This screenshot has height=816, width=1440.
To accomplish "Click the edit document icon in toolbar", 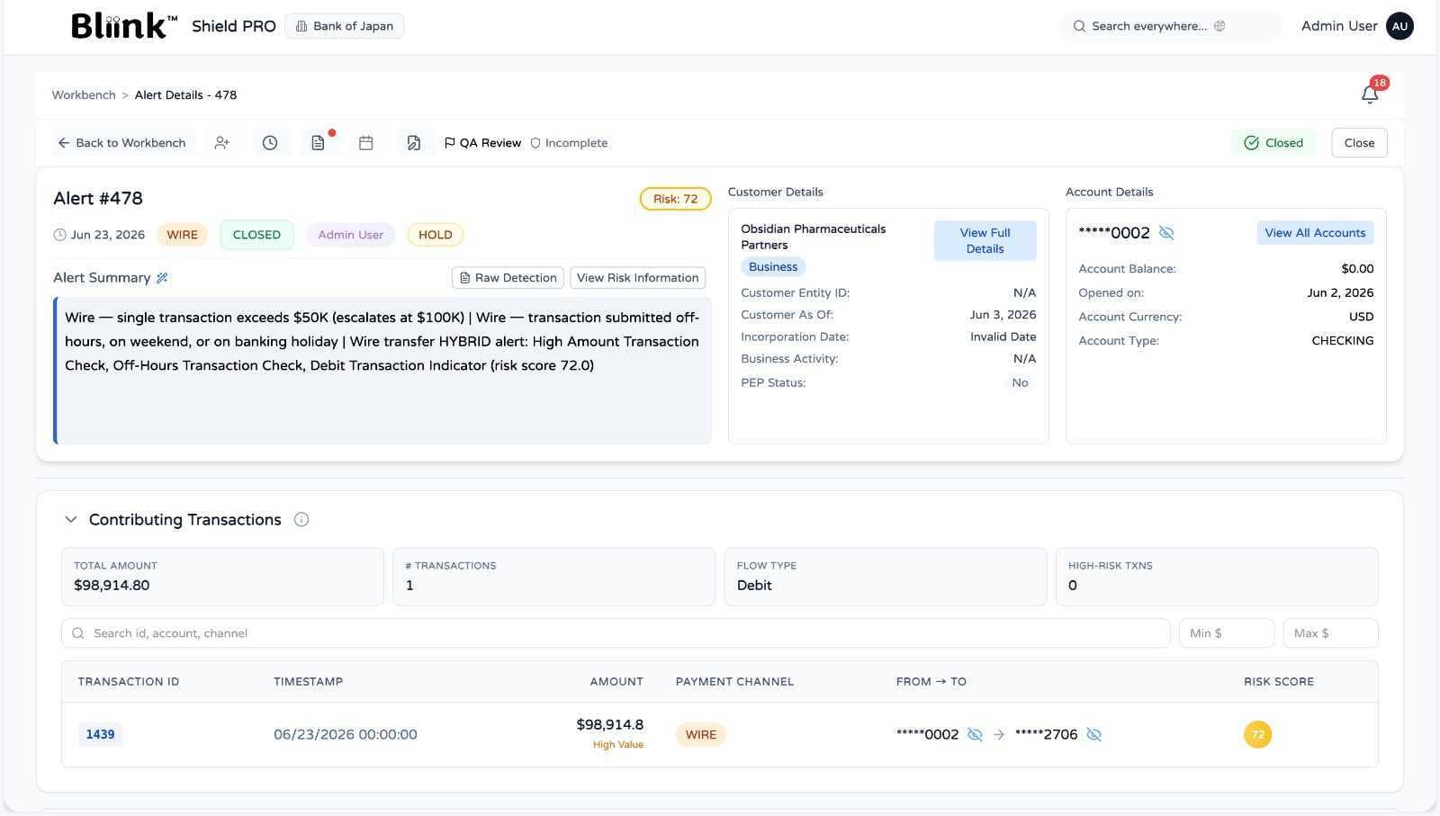I will [x=414, y=143].
